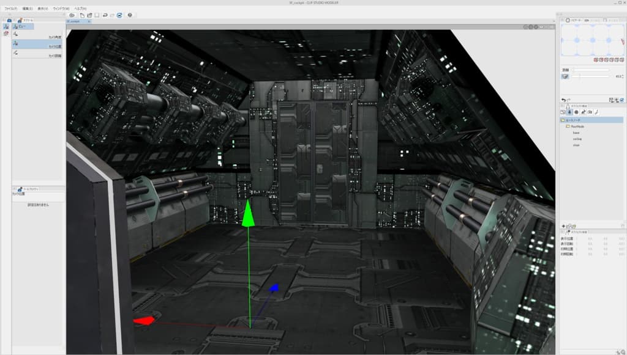This screenshot has height=355, width=627.
Task: Select the ceiling node in tree
Action: [x=577, y=139]
